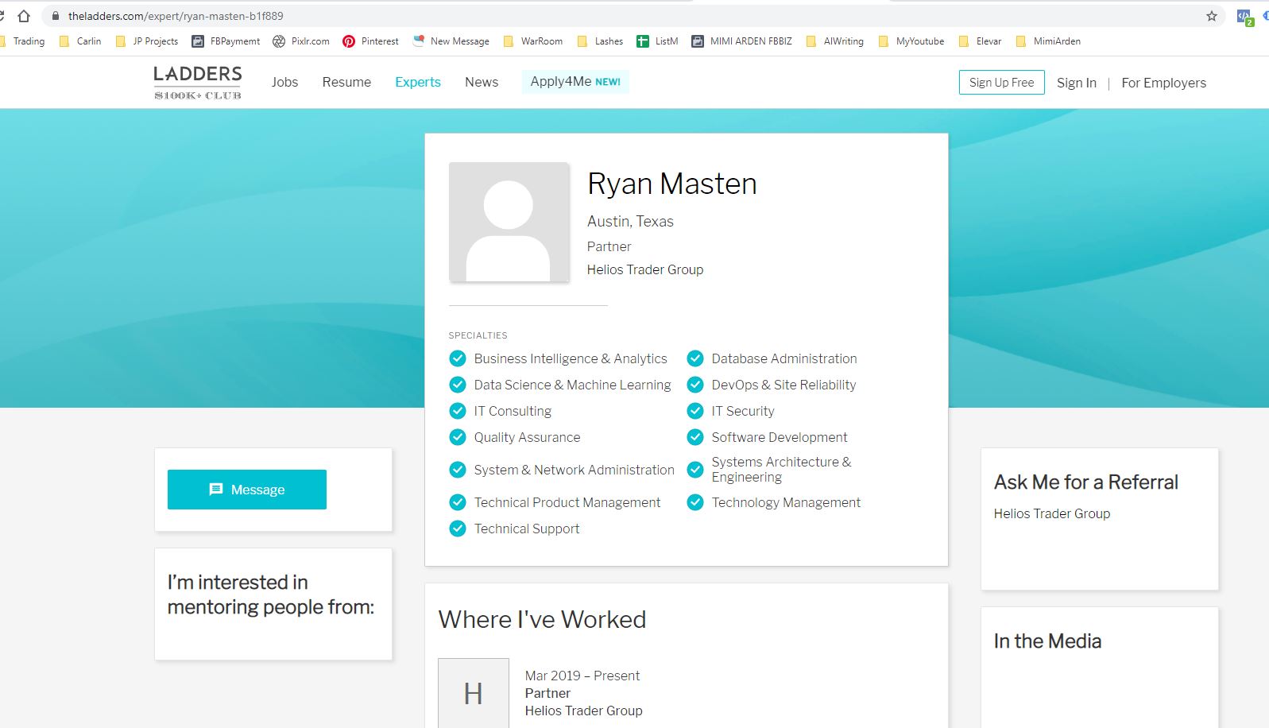The image size is (1269, 728).
Task: Click the In the Media heading
Action: click(x=1047, y=641)
